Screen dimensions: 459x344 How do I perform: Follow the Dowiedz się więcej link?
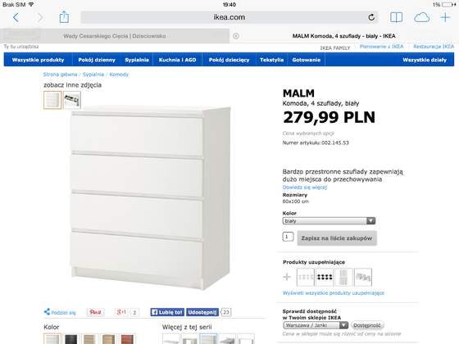[305, 188]
